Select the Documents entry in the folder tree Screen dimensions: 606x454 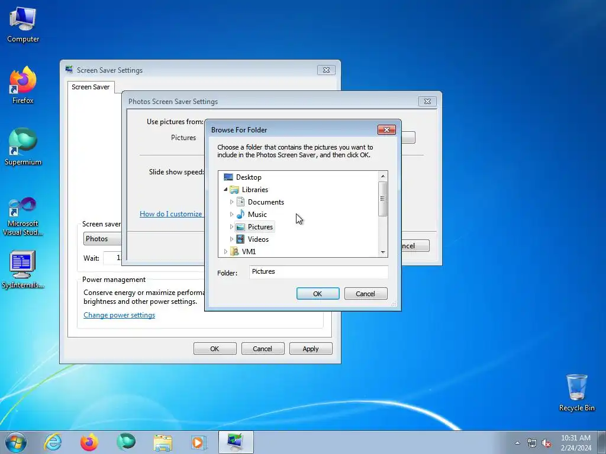(x=266, y=202)
